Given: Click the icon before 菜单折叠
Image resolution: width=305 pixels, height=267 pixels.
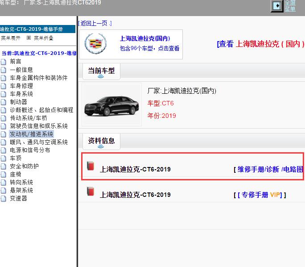Looking at the screenshot, I should coord(29,38).
